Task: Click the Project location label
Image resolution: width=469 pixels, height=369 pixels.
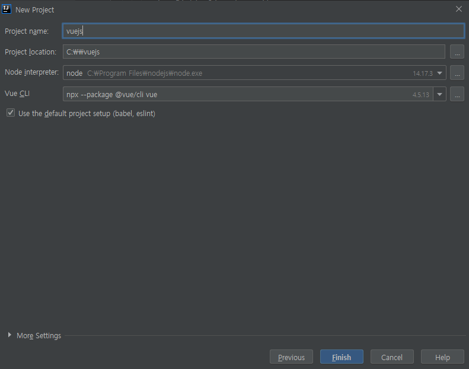Action: 30,52
